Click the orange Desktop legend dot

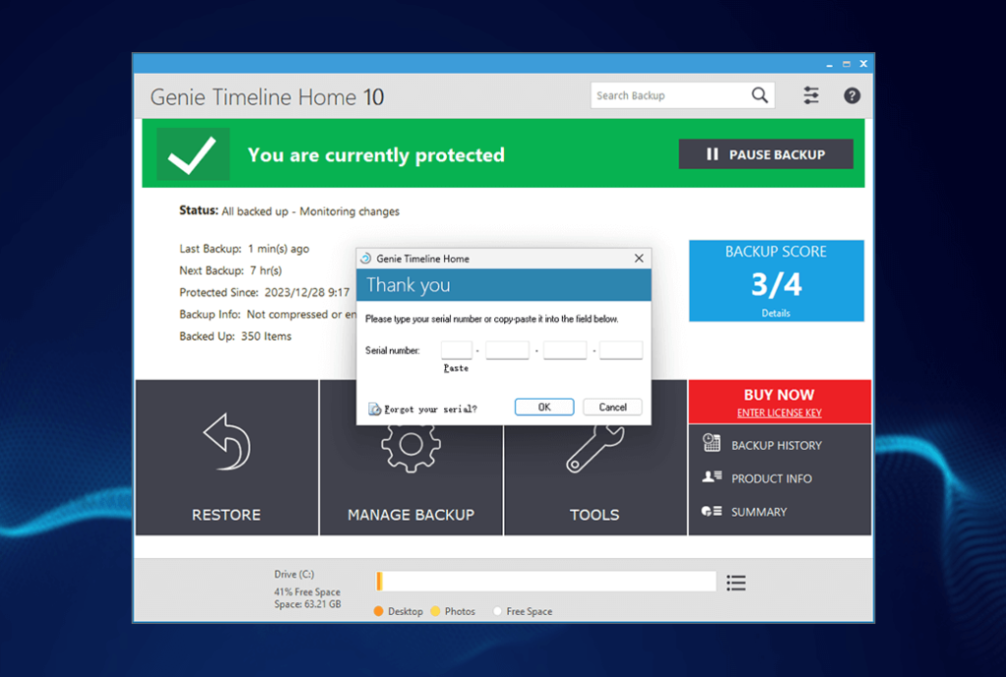pos(378,611)
